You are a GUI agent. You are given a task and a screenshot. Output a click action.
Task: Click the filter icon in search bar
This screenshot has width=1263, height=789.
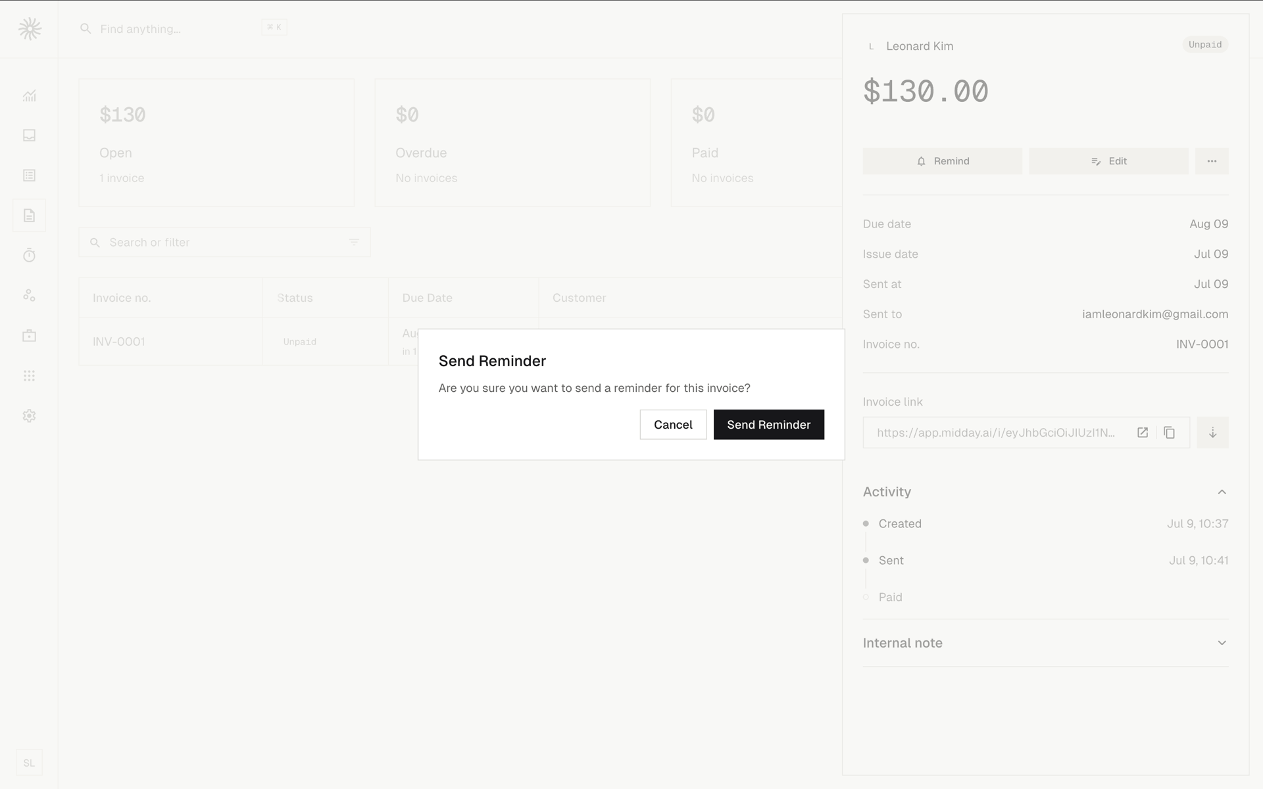click(x=354, y=243)
